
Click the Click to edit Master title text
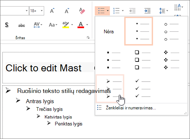tap(43, 68)
